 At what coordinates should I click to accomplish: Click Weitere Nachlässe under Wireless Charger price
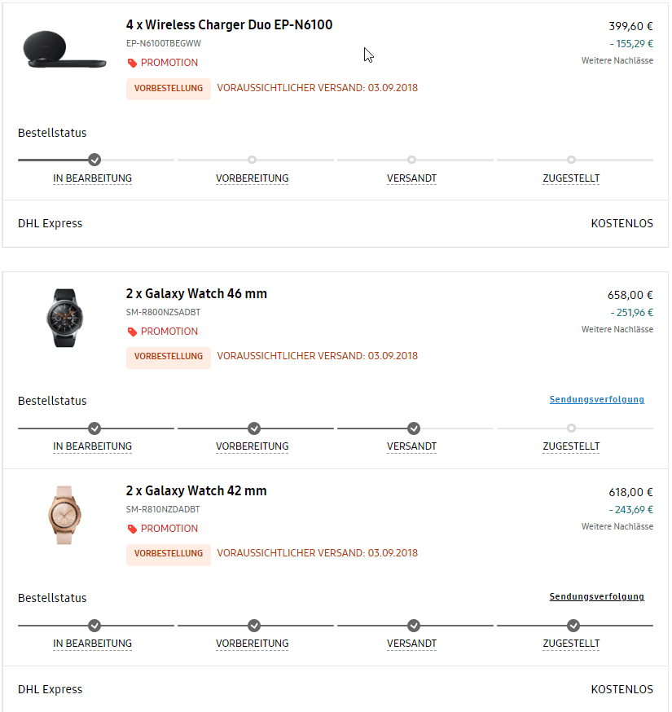617,60
